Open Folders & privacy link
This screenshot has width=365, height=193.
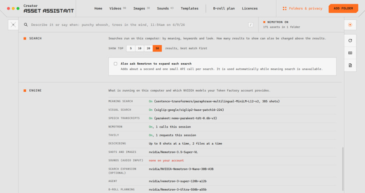305,8
